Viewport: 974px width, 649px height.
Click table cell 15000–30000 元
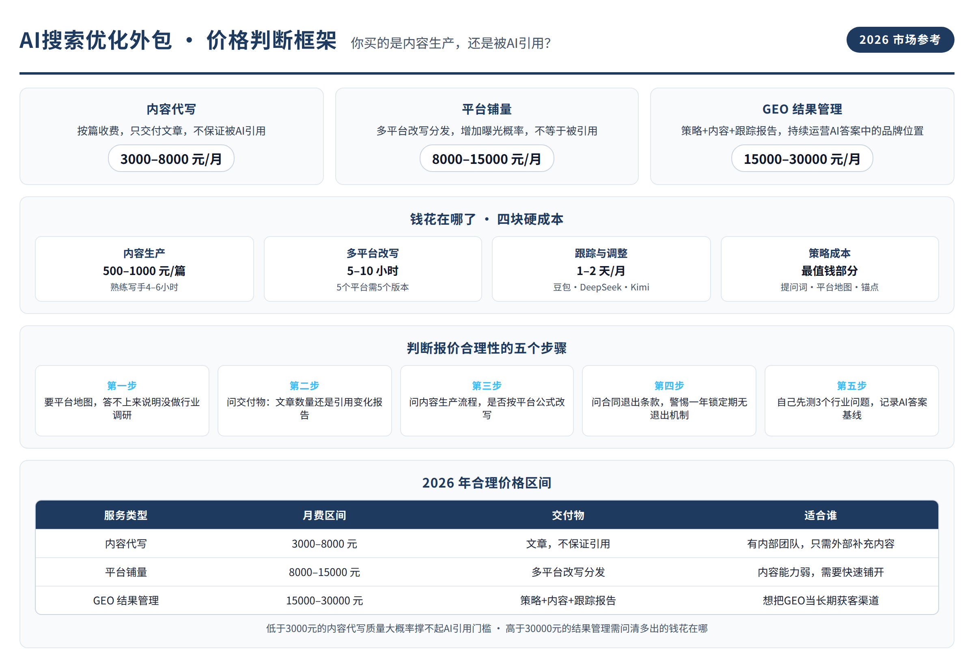point(324,601)
